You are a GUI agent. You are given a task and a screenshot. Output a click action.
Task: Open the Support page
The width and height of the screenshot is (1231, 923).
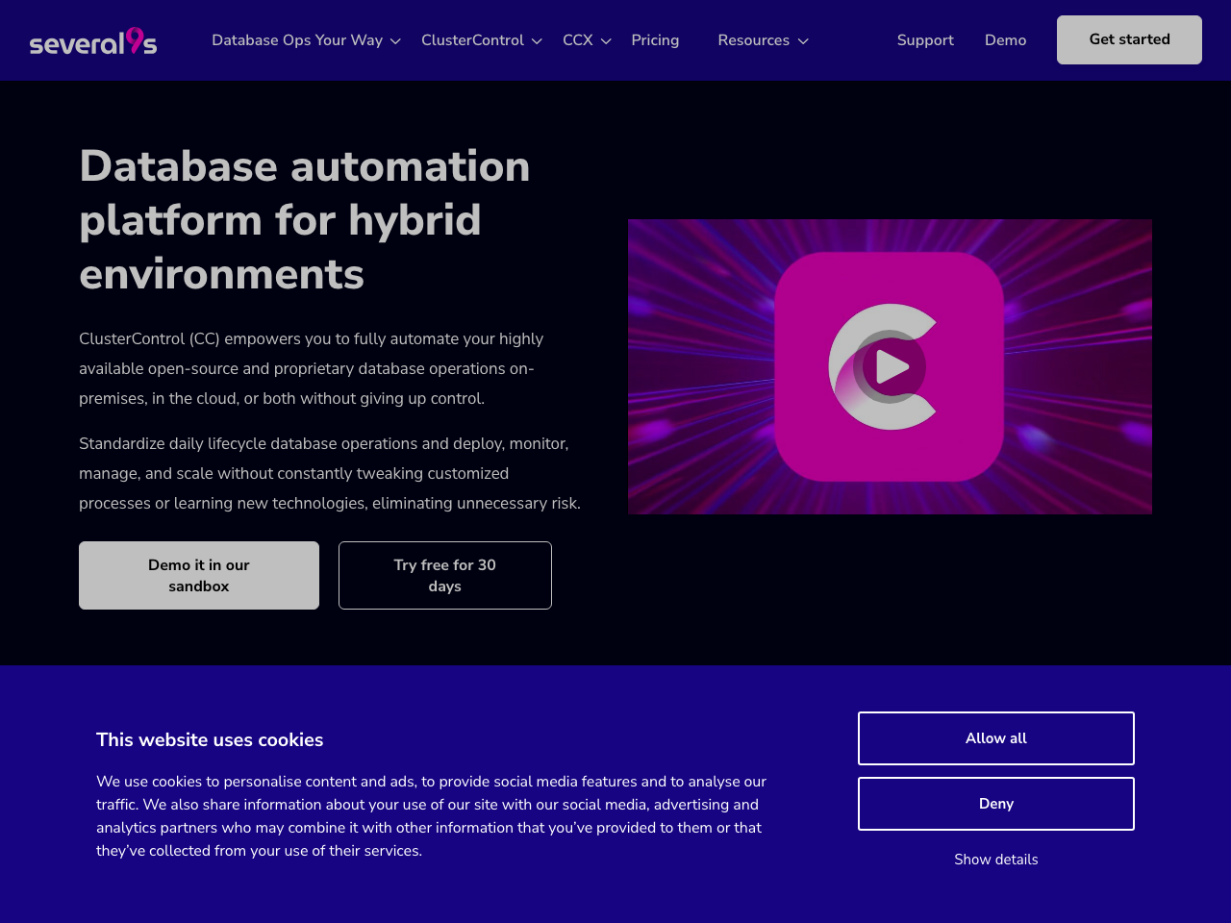(x=925, y=39)
